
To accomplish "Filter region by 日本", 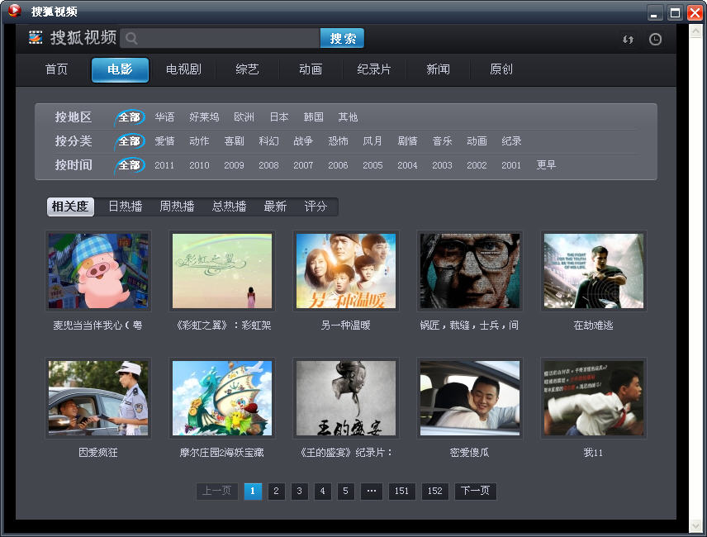I will [279, 117].
